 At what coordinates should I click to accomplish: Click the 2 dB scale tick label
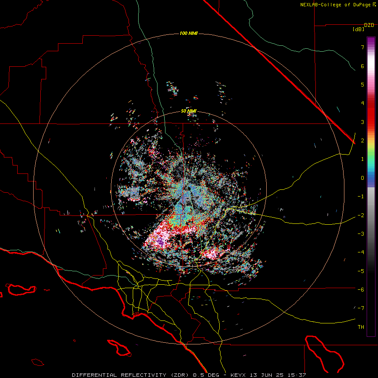coord(362,141)
